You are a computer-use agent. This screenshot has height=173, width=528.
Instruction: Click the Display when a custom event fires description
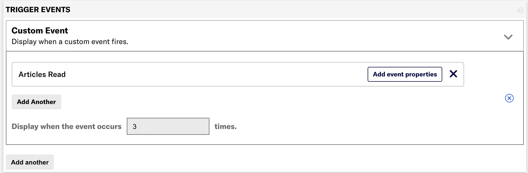70,41
